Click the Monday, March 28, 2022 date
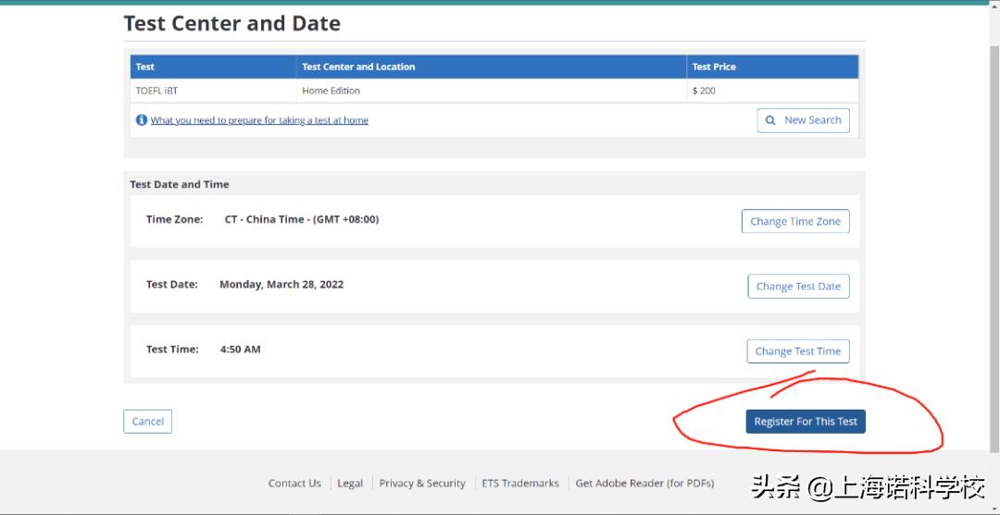Screen dimensions: 1000x515 (281, 285)
